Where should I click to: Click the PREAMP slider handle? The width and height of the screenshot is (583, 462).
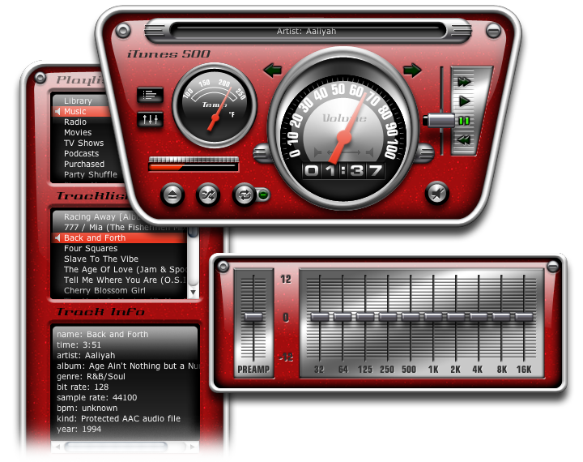point(253,316)
